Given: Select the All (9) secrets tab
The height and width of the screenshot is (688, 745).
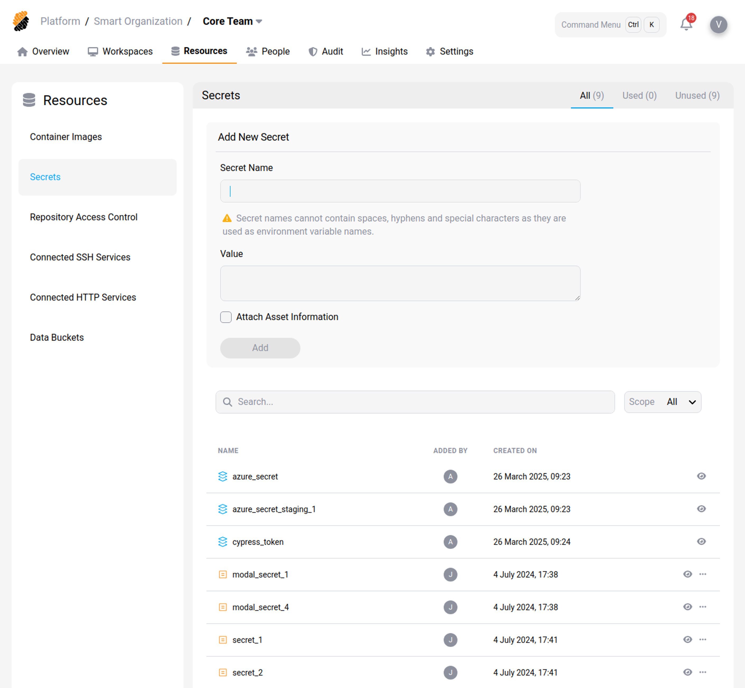Looking at the screenshot, I should (592, 96).
